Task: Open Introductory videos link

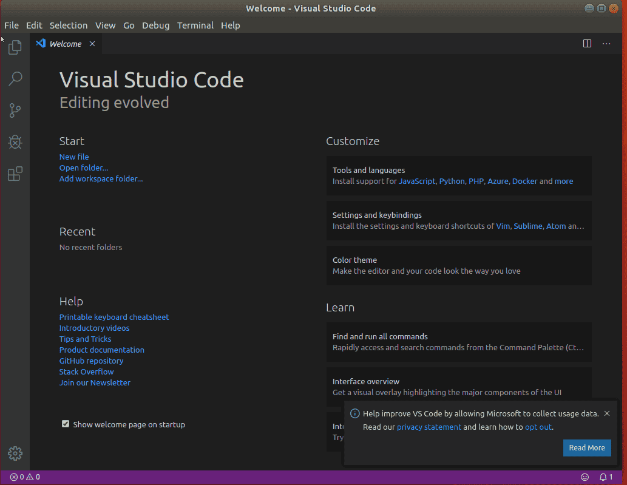Action: [94, 328]
